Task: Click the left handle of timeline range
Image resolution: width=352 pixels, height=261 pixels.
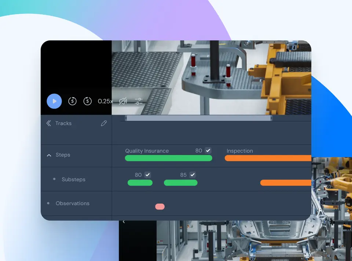Action: tap(126, 118)
